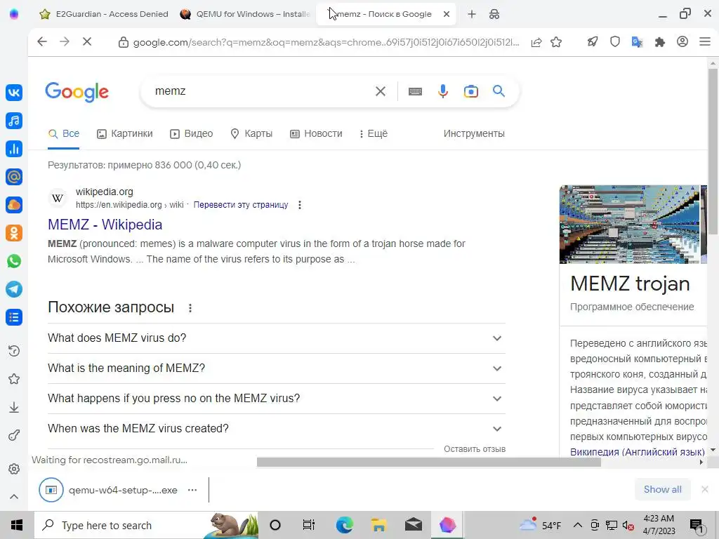The image size is (719, 539).
Task: Open options for the qemu download
Action: 192,490
